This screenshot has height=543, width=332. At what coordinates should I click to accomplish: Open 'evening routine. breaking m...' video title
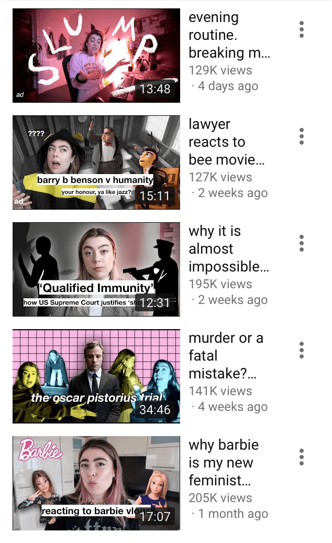[x=229, y=35]
